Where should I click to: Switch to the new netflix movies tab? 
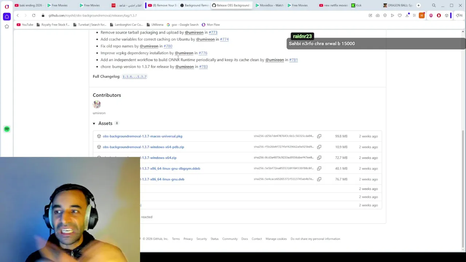click(333, 5)
